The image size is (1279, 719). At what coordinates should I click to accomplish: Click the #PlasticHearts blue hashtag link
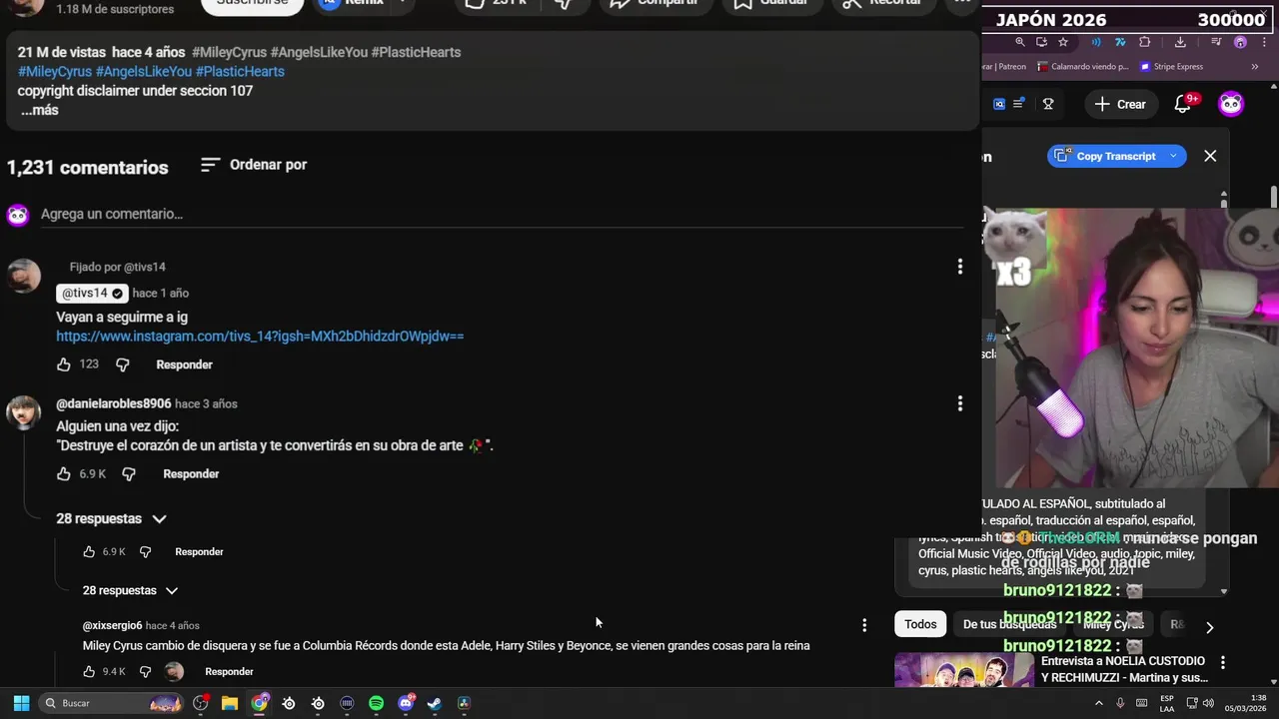[x=240, y=72]
